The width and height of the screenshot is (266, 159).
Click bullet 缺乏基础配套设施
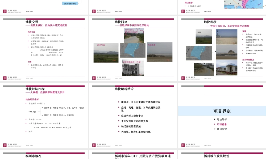click(131, 126)
